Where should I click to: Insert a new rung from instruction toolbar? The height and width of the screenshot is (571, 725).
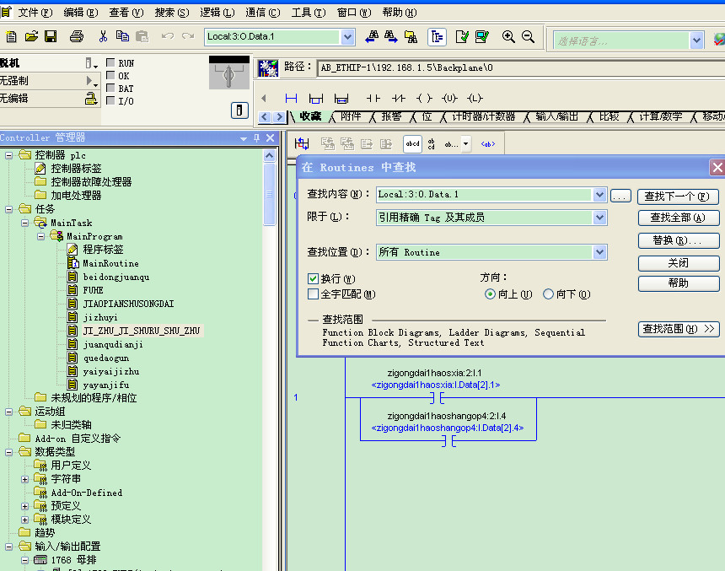tap(292, 99)
